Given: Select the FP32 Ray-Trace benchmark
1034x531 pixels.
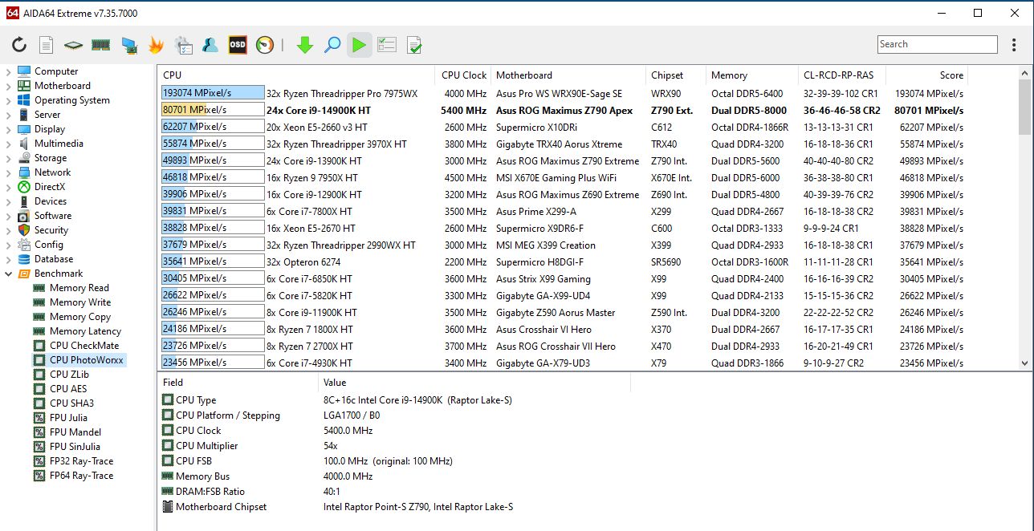Looking at the screenshot, I should pyautogui.click(x=81, y=461).
